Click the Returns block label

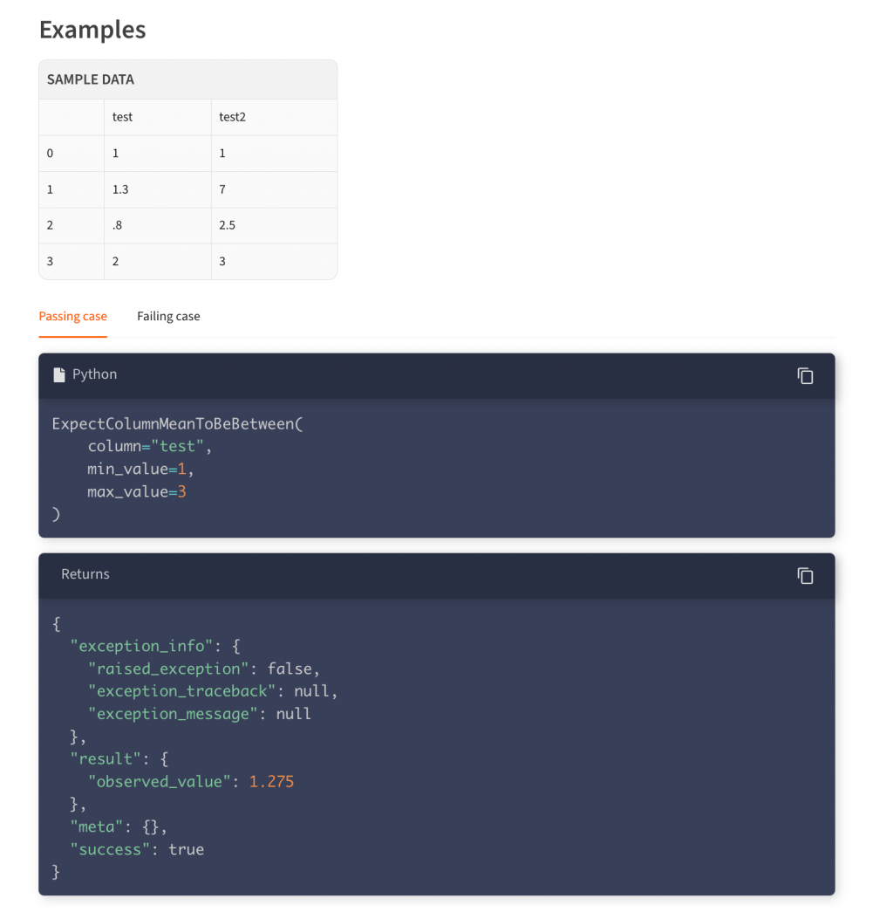[85, 574]
